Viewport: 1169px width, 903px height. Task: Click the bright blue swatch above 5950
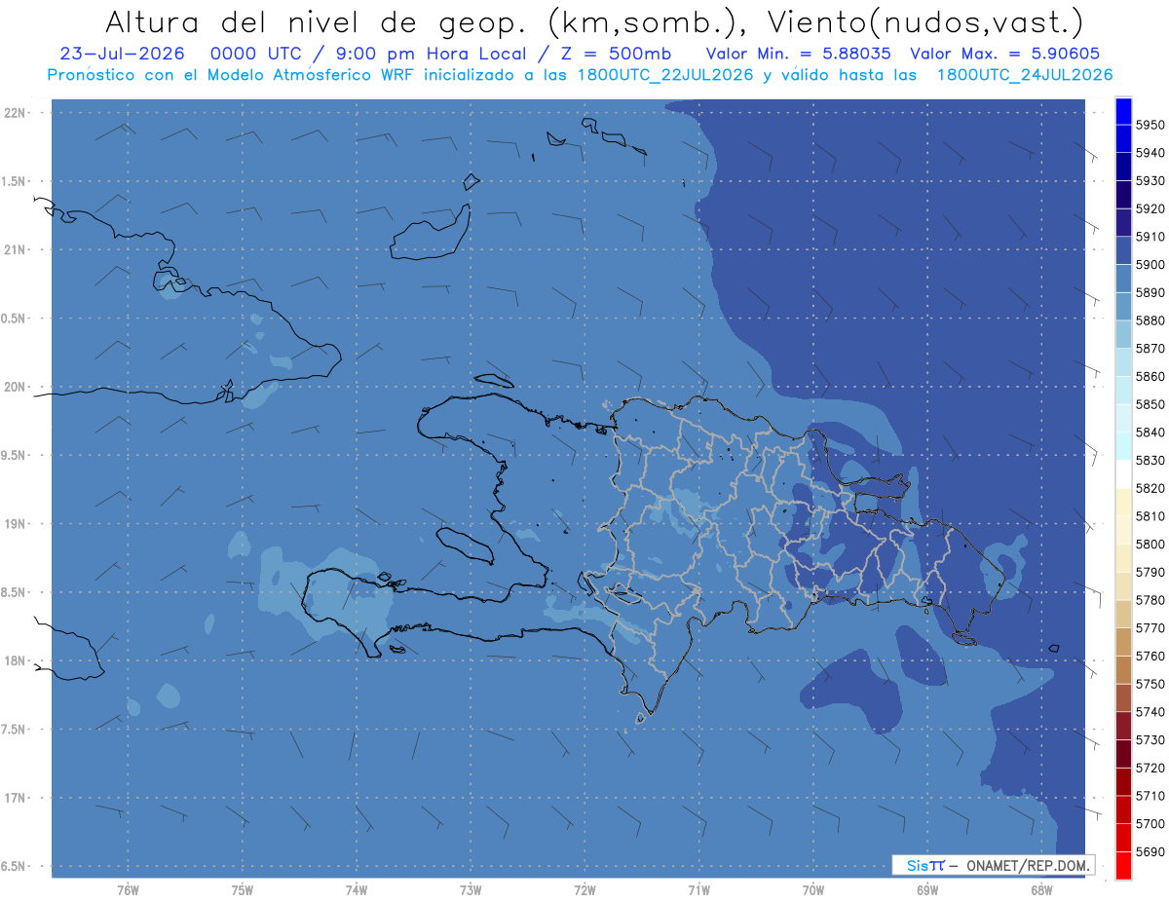coord(1123,111)
